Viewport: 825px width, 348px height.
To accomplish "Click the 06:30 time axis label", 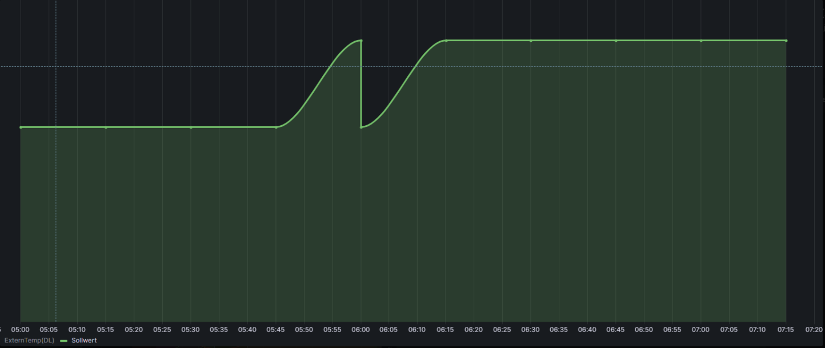I will pyautogui.click(x=531, y=330).
